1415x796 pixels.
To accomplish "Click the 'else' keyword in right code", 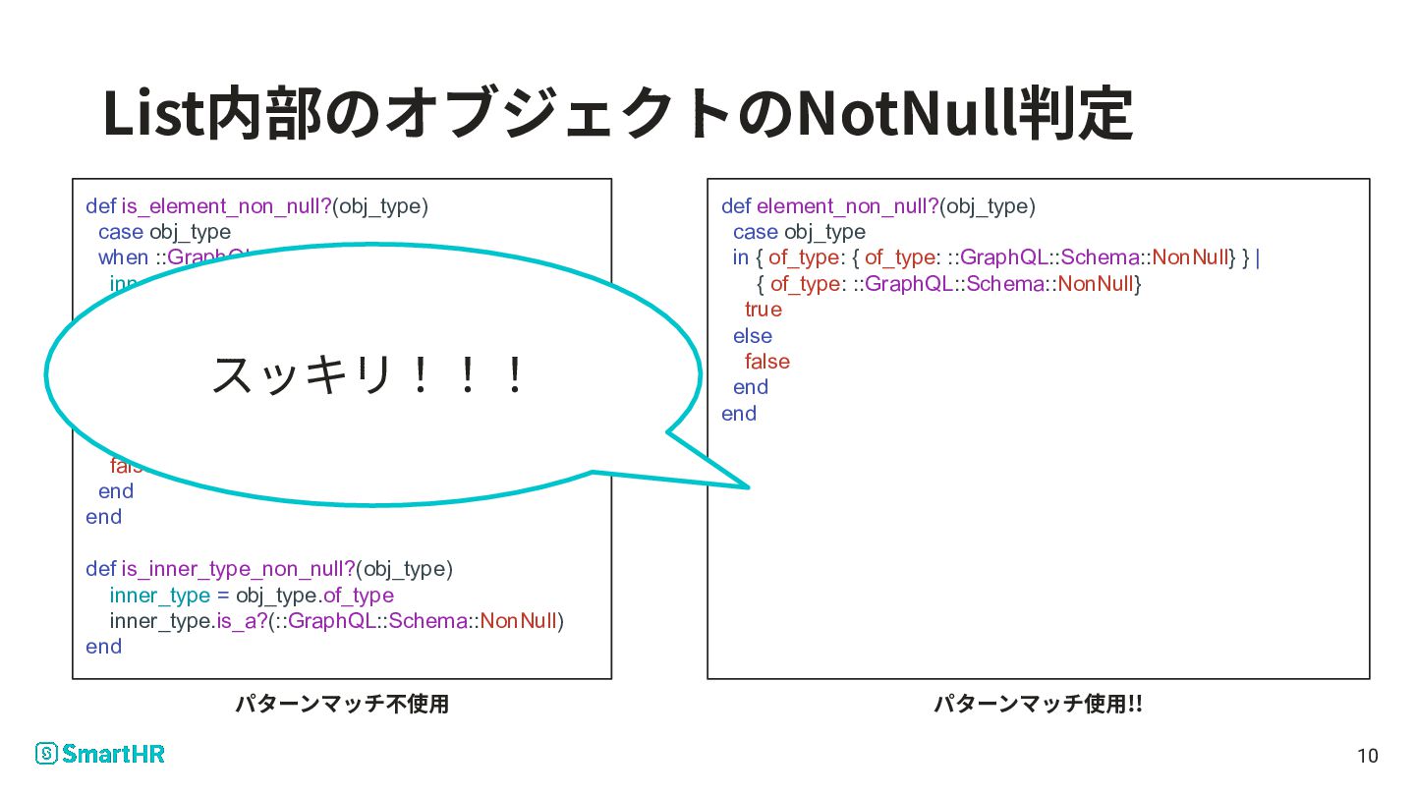I will coord(753,336).
